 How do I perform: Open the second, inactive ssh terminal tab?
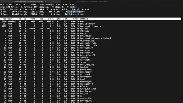tap(91, 2)
